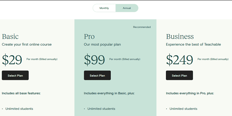Image resolution: width=232 pixels, height=116 pixels.
Task: Choose the Pro plan's Select Plan button
Action: (x=97, y=75)
